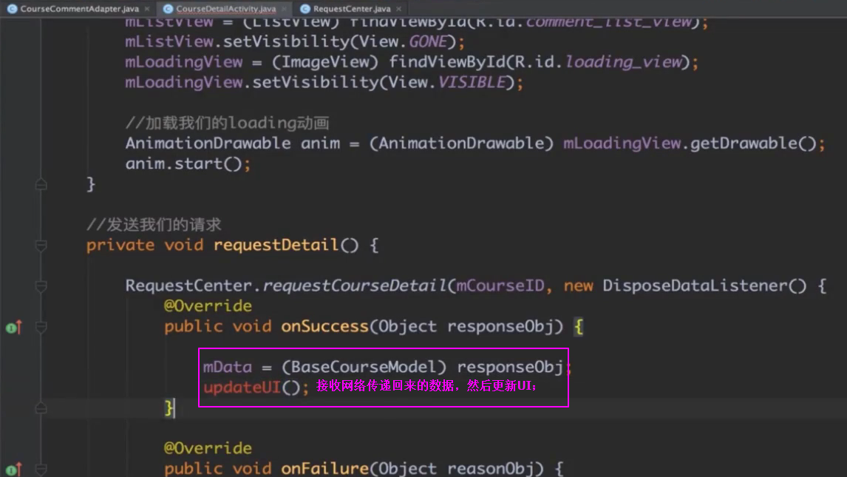This screenshot has height=477, width=847.
Task: Click the 'updateUI();' call
Action: coord(256,388)
